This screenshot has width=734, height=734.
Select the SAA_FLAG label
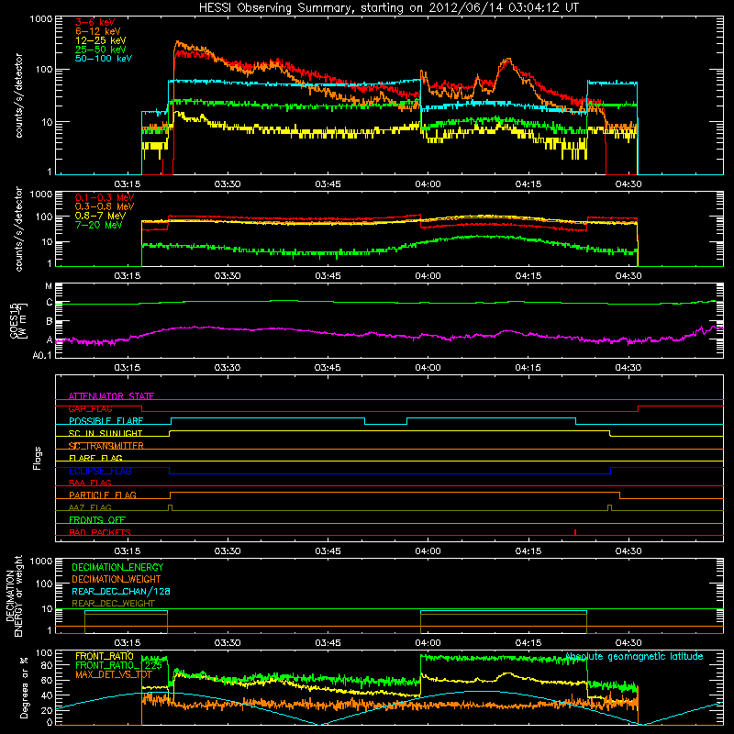pos(90,483)
